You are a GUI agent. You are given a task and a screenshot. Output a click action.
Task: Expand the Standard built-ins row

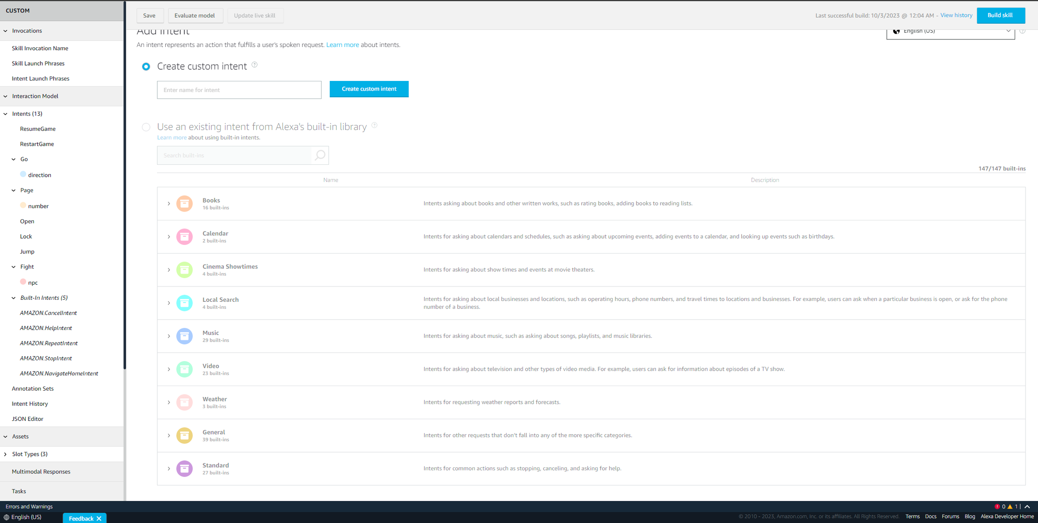point(169,469)
